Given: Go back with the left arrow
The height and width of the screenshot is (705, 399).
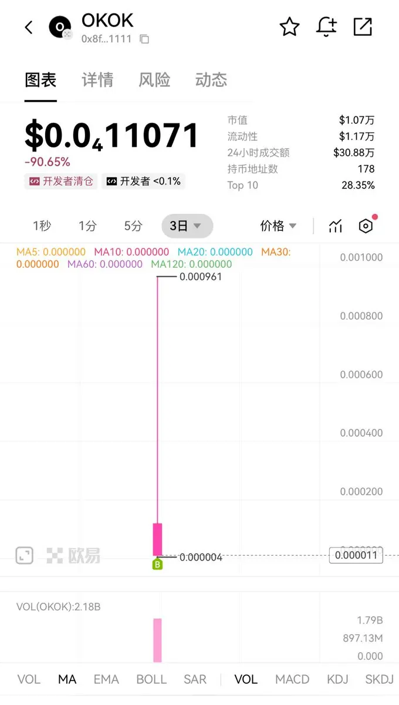Looking at the screenshot, I should coord(29,27).
